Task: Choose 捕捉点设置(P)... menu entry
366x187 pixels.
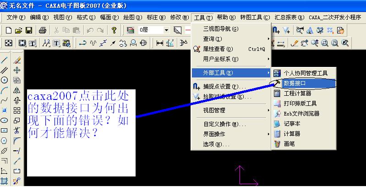Action: 231,87
